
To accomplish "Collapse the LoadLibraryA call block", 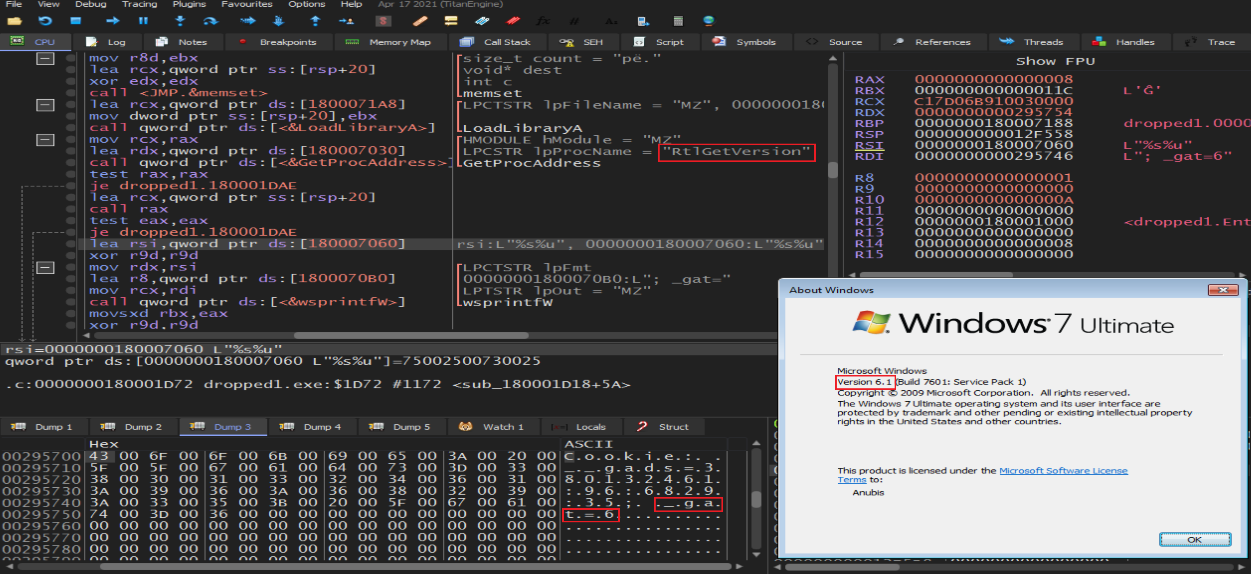I will pyautogui.click(x=45, y=105).
